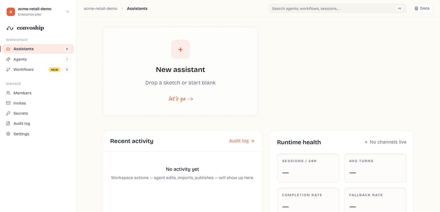Click the Members people icon
The image size is (440, 212).
click(x=8, y=93)
